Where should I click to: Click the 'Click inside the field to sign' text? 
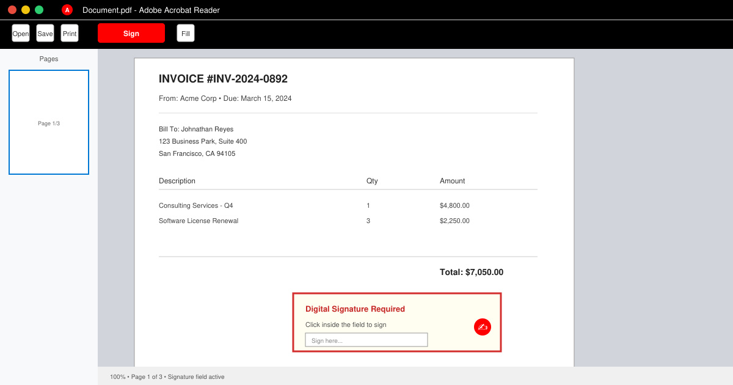pos(346,324)
